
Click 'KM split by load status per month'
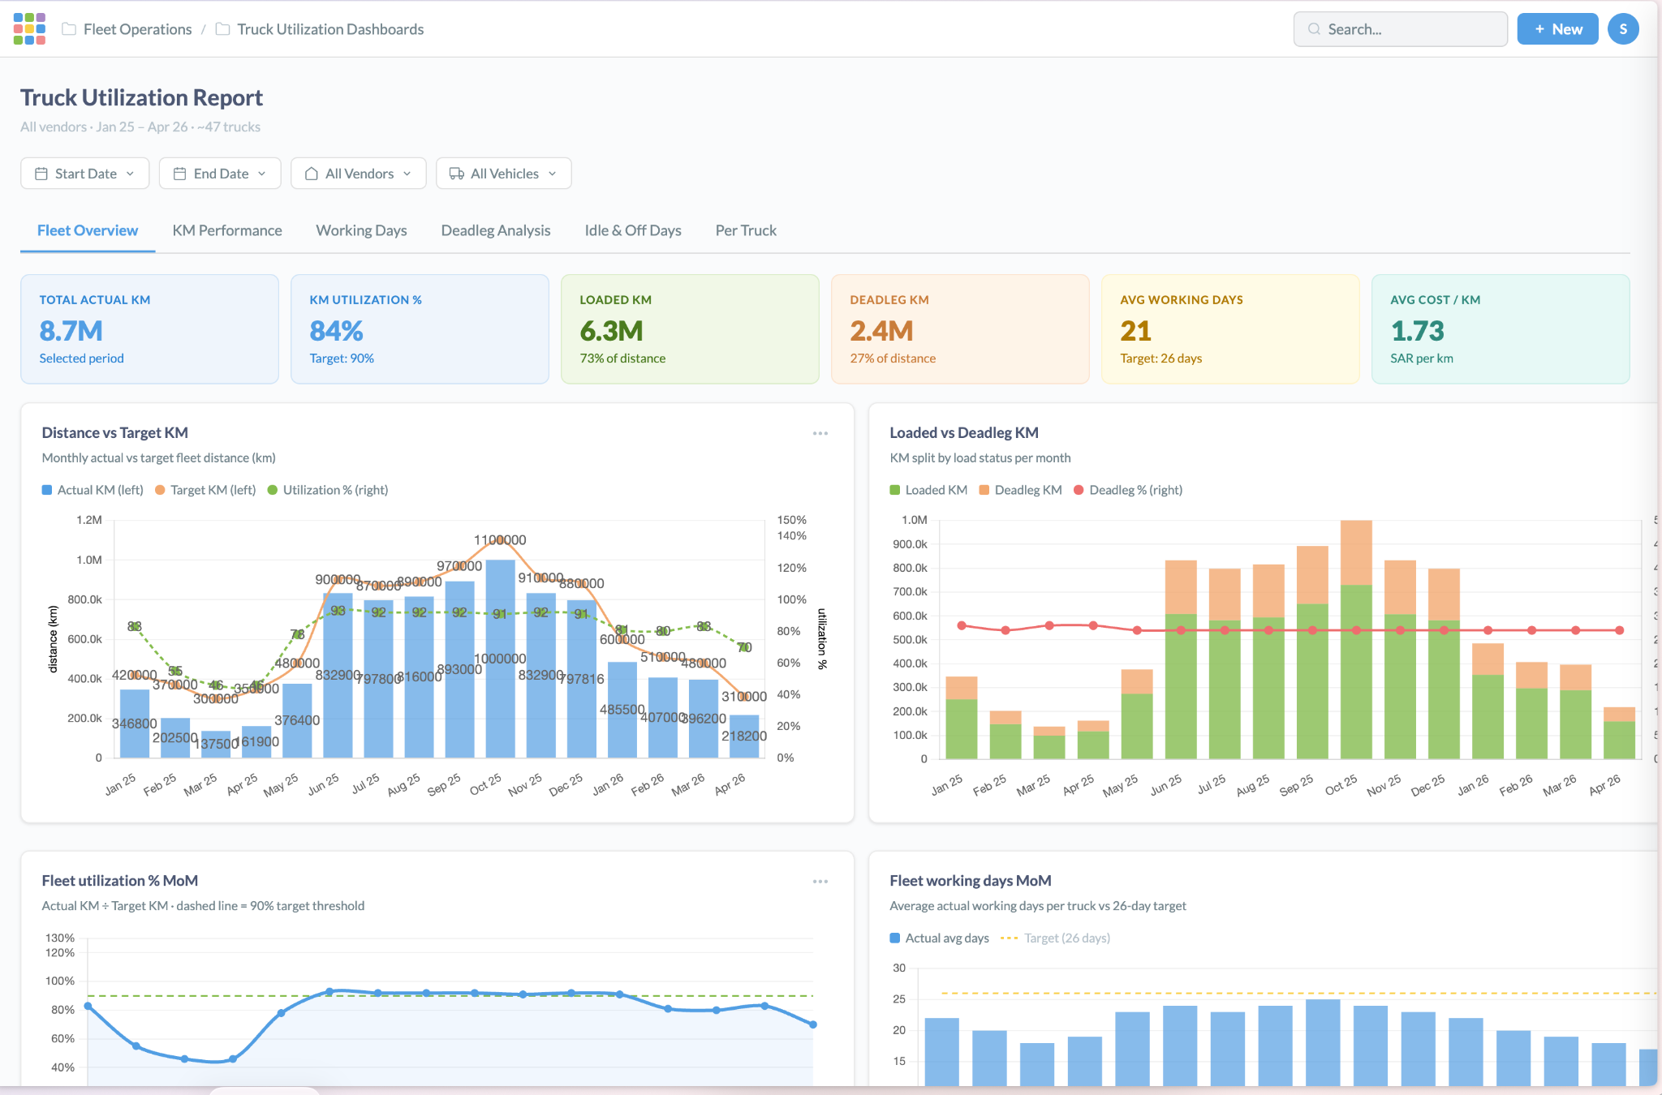tap(980, 458)
